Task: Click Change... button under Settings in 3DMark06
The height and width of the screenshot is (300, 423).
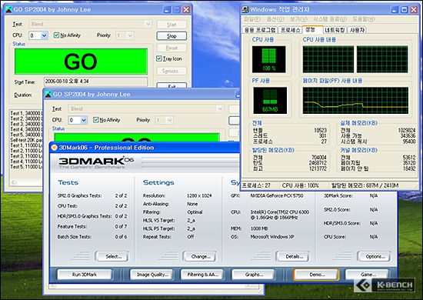Action: click(x=200, y=256)
